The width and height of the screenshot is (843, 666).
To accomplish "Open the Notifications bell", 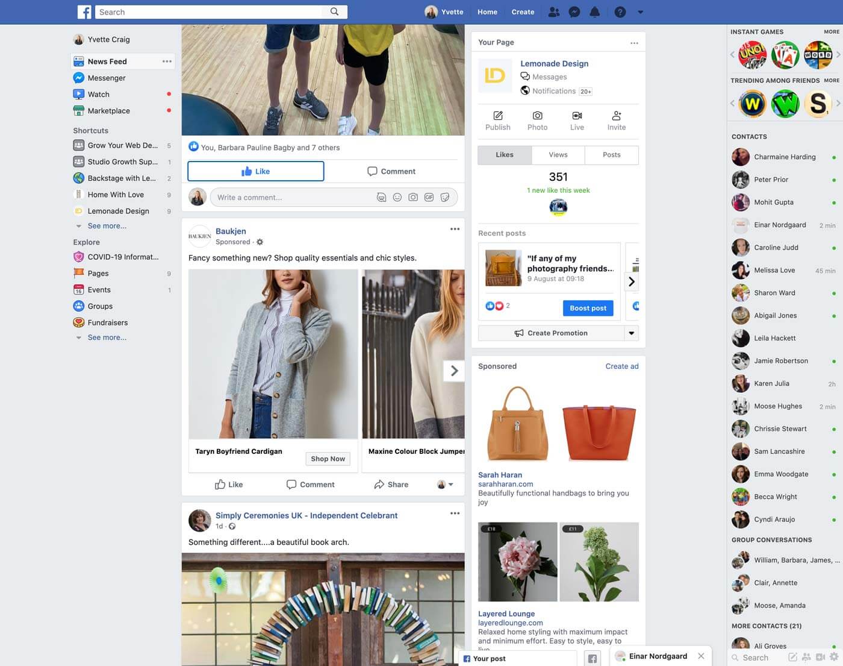I will (595, 12).
